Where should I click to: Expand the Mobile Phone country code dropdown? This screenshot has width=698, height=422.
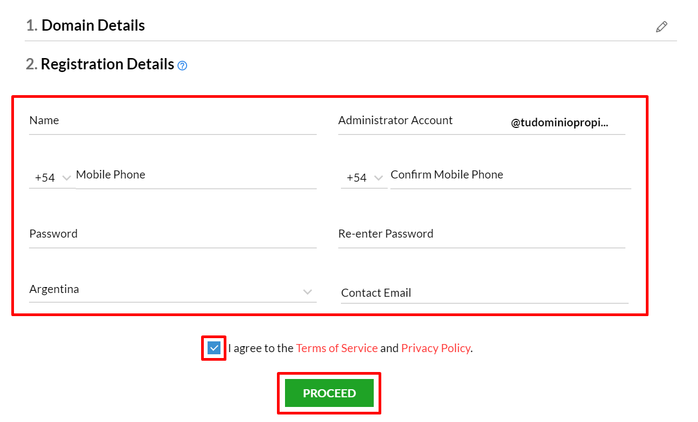53,177
